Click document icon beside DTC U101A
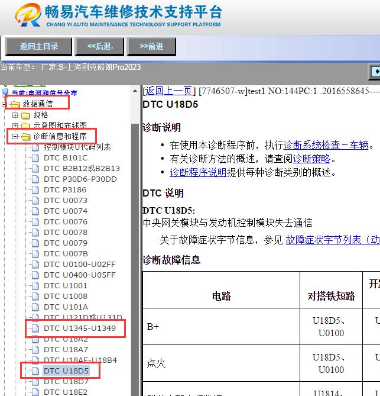 35,307
